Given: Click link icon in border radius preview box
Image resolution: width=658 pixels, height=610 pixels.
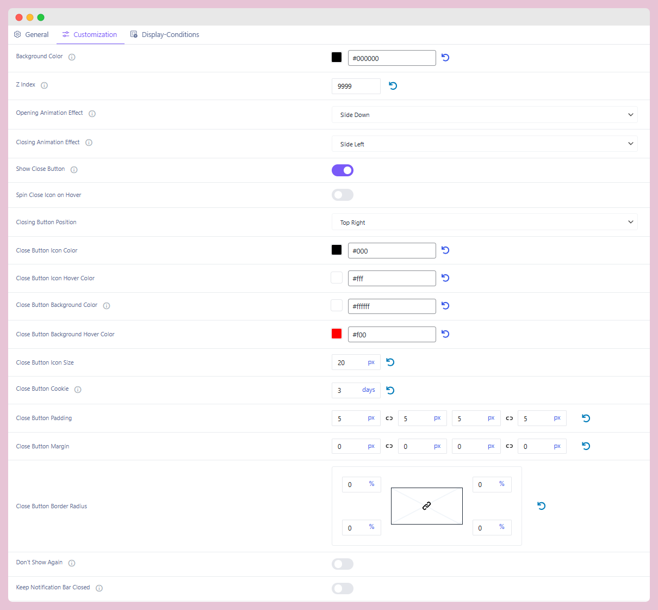Looking at the screenshot, I should coord(427,506).
